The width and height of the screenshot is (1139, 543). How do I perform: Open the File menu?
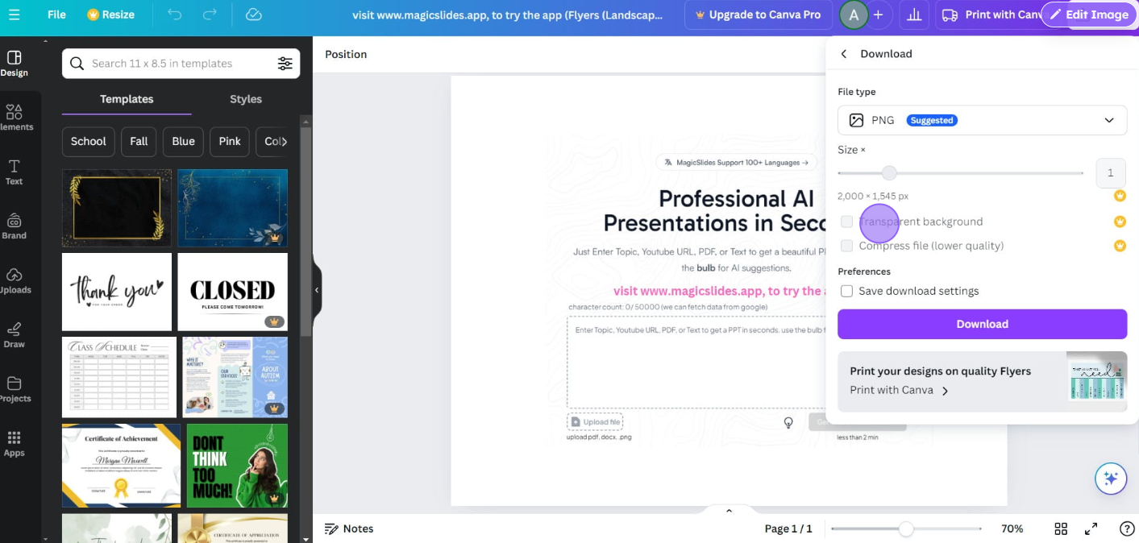coord(56,15)
